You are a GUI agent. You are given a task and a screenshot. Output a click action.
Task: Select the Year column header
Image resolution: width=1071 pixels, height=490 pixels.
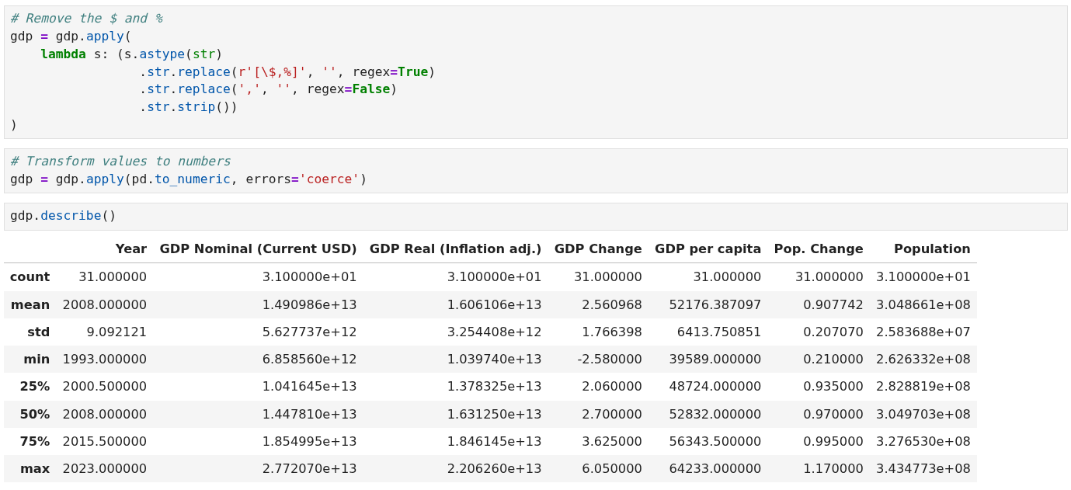[131, 248]
